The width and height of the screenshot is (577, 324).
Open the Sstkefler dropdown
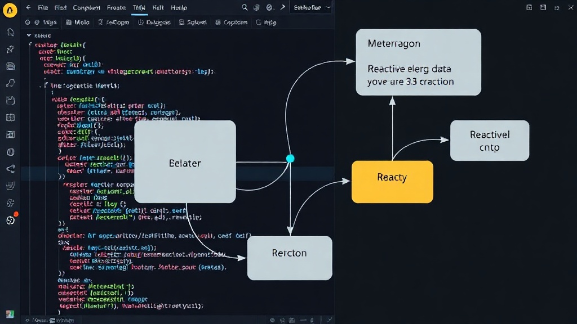click(x=312, y=7)
